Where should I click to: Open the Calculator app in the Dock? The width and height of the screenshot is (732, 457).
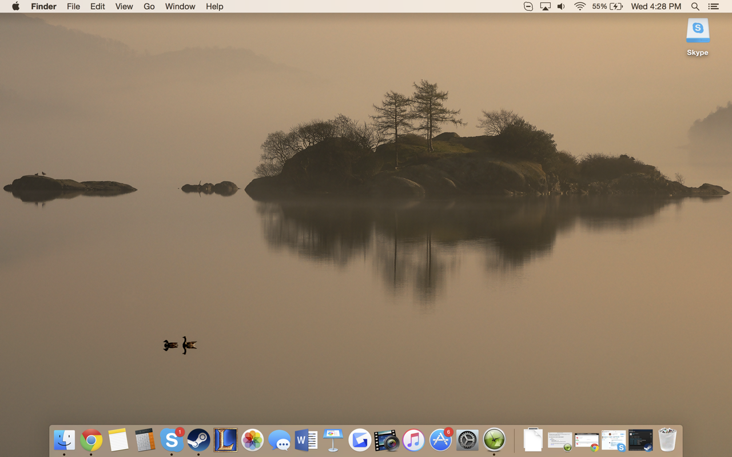click(x=145, y=440)
